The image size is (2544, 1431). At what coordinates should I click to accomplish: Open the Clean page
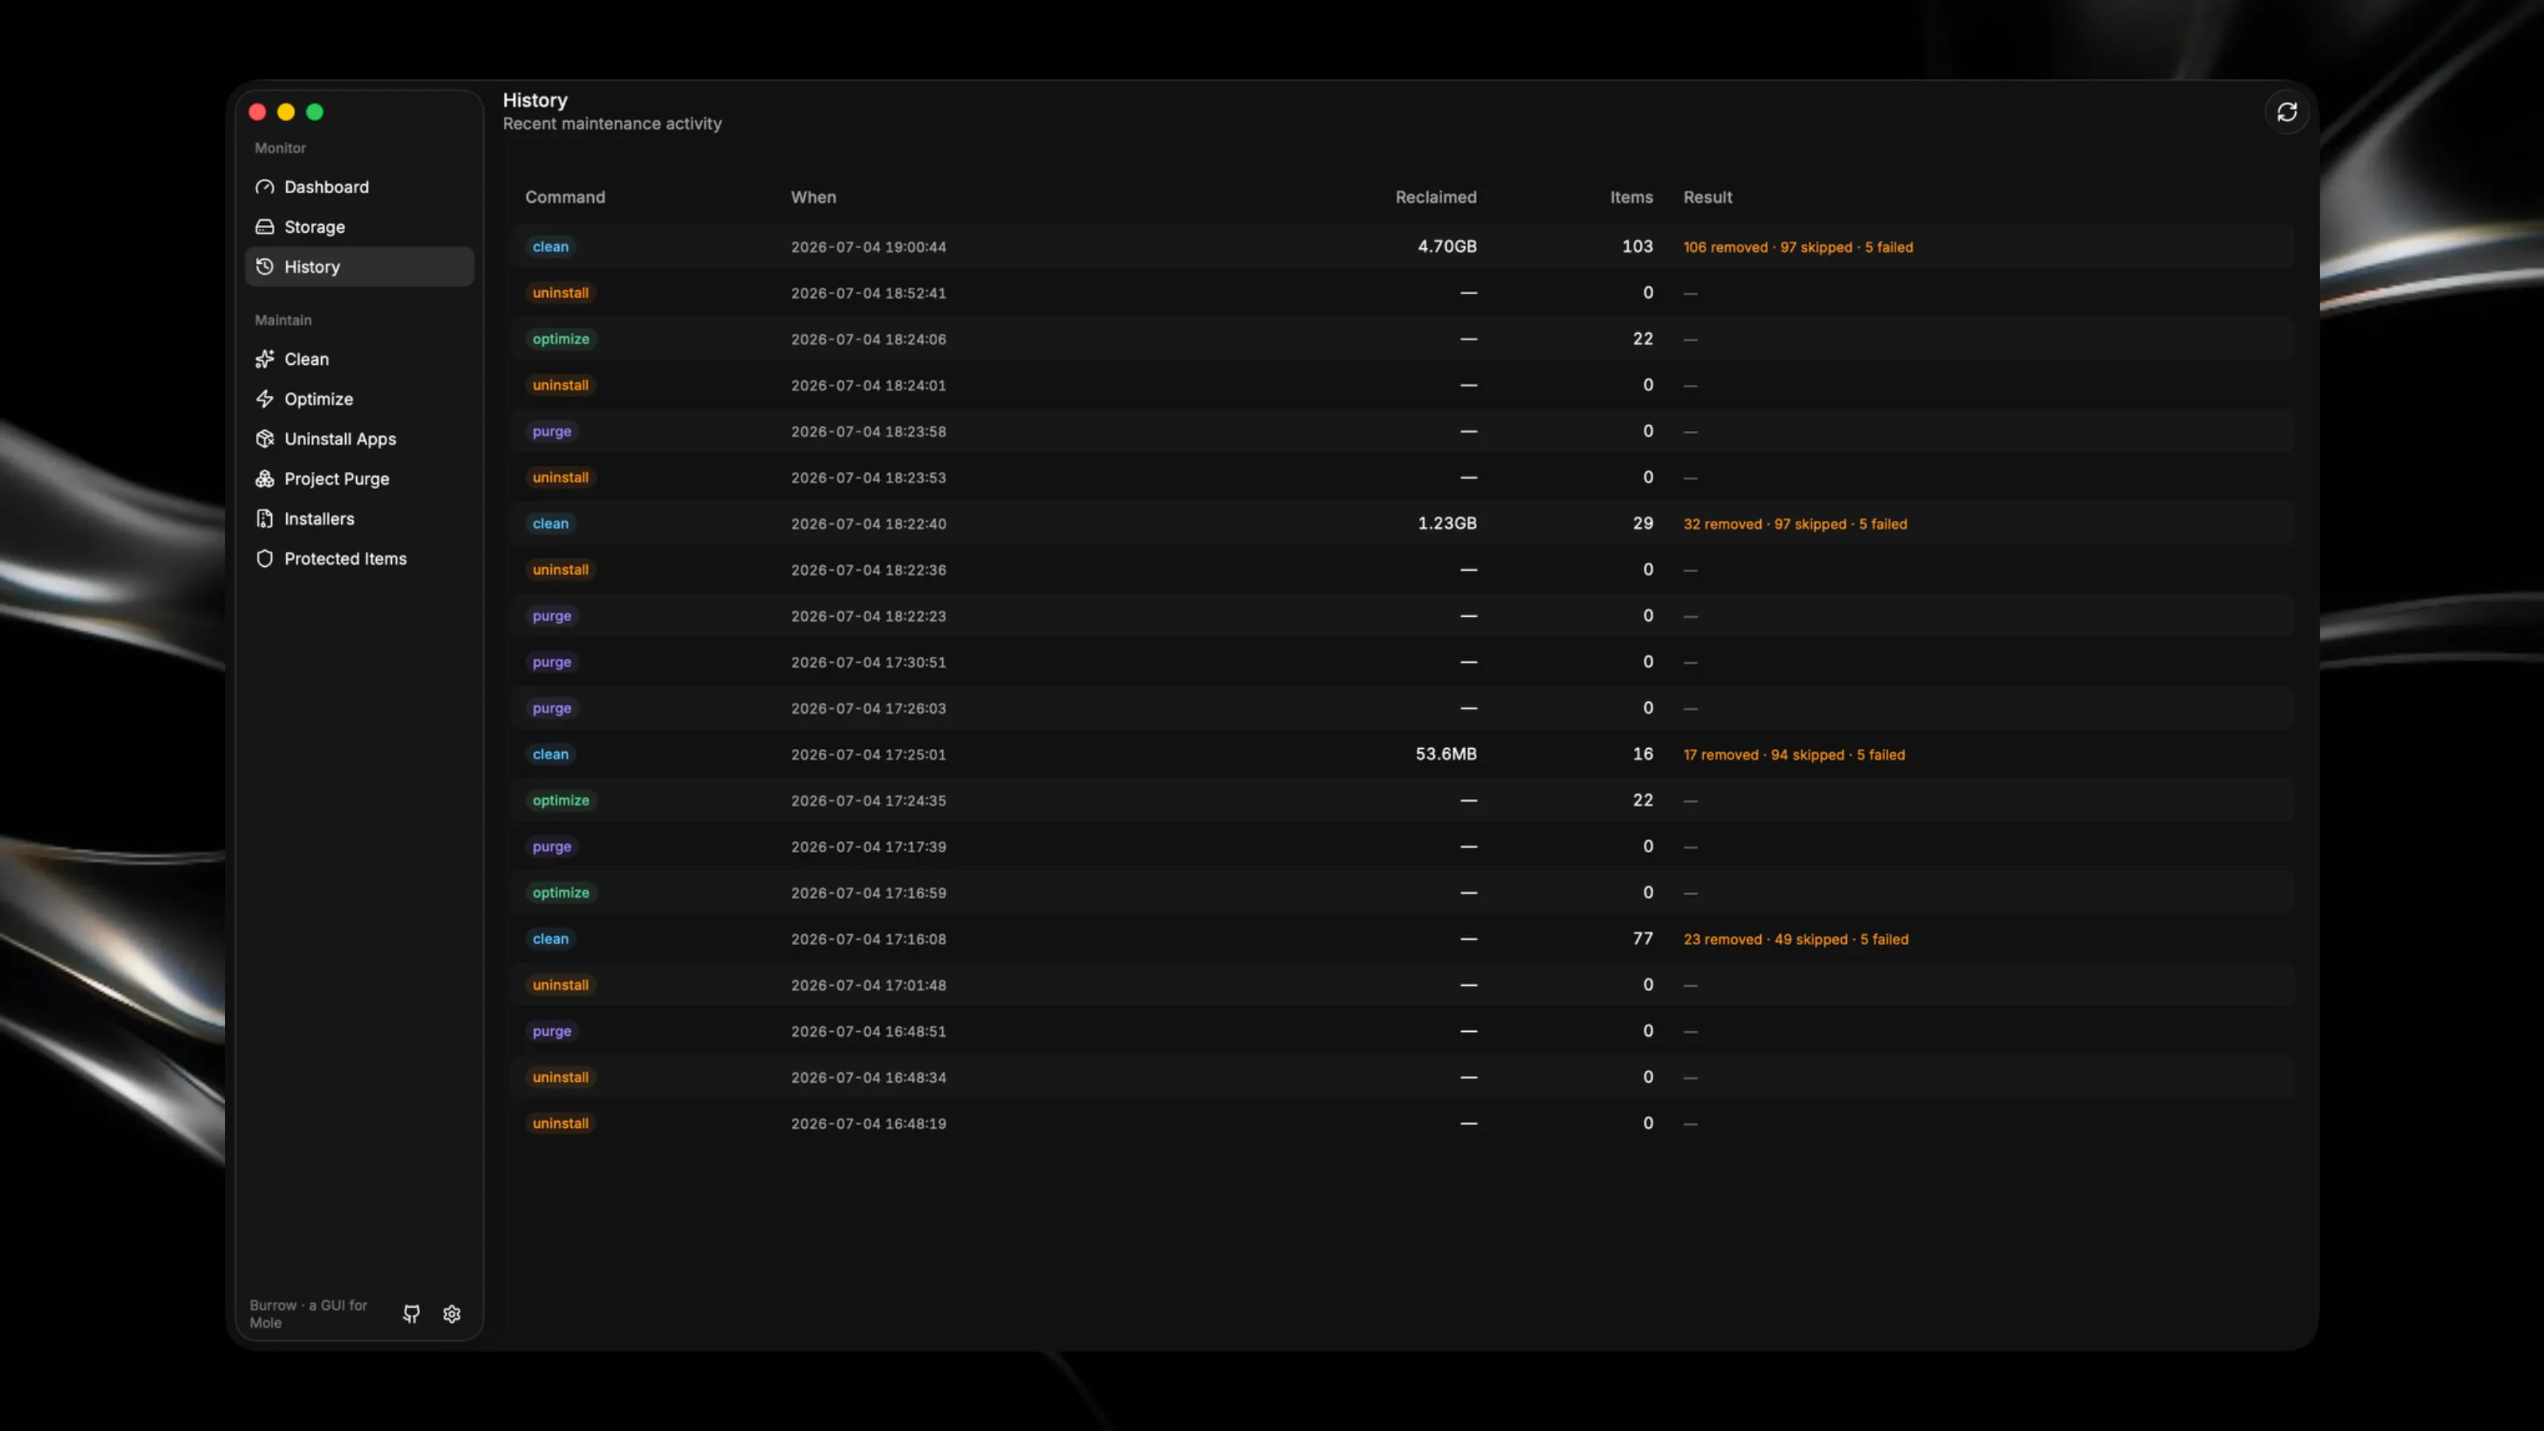(359, 359)
